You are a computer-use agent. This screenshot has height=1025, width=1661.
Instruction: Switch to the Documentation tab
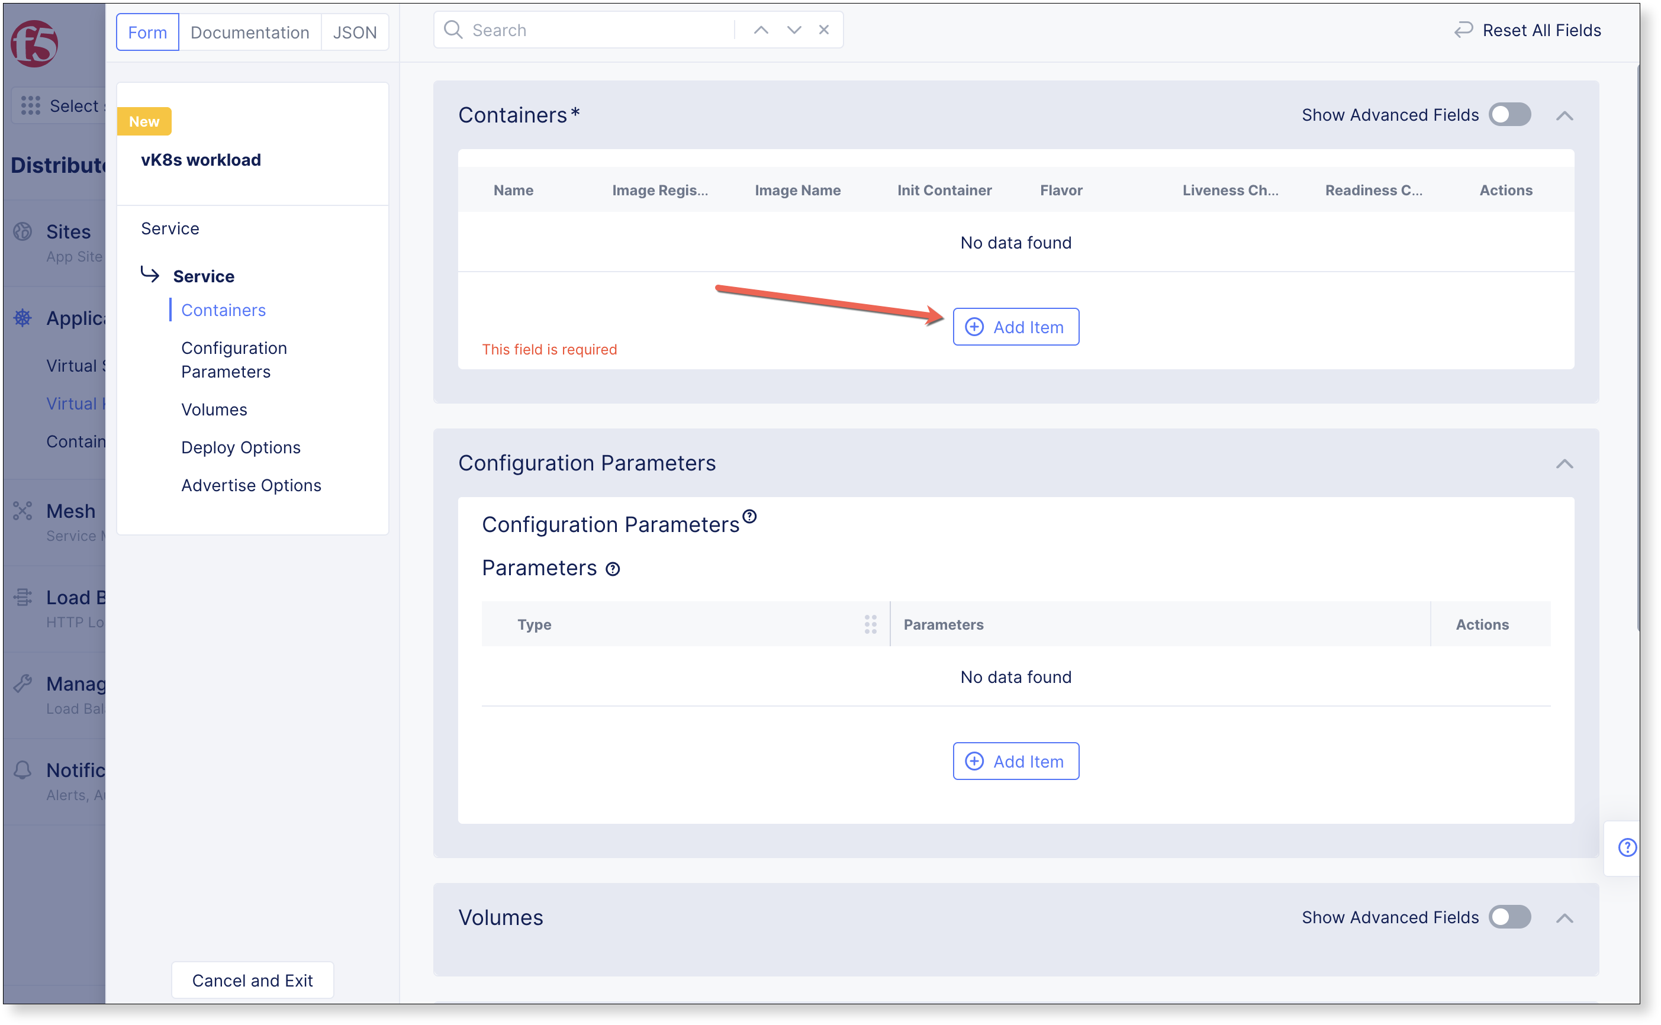249,32
